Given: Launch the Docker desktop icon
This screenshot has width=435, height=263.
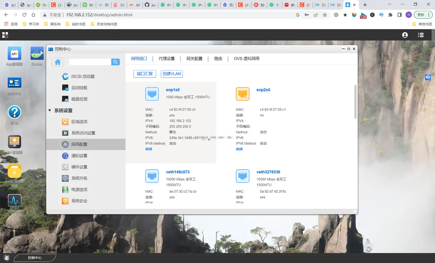Looking at the screenshot, I should [x=37, y=54].
